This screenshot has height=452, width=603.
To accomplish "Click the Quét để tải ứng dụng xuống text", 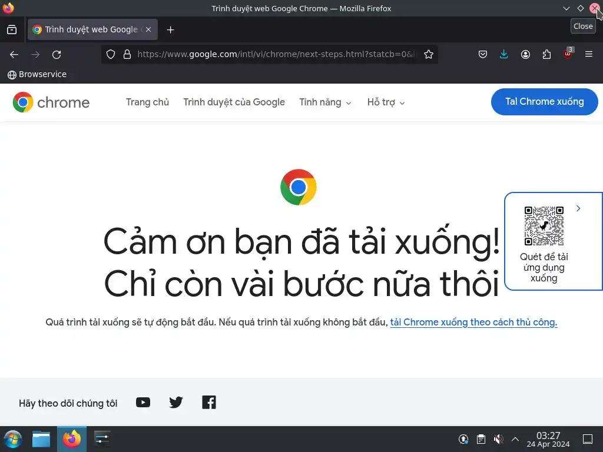I will [544, 267].
